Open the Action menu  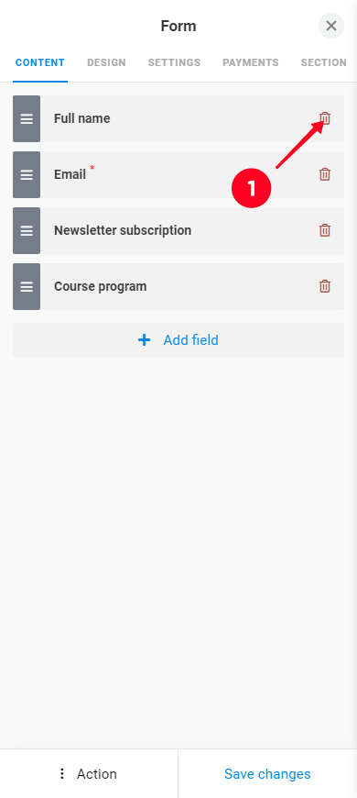coord(89,774)
